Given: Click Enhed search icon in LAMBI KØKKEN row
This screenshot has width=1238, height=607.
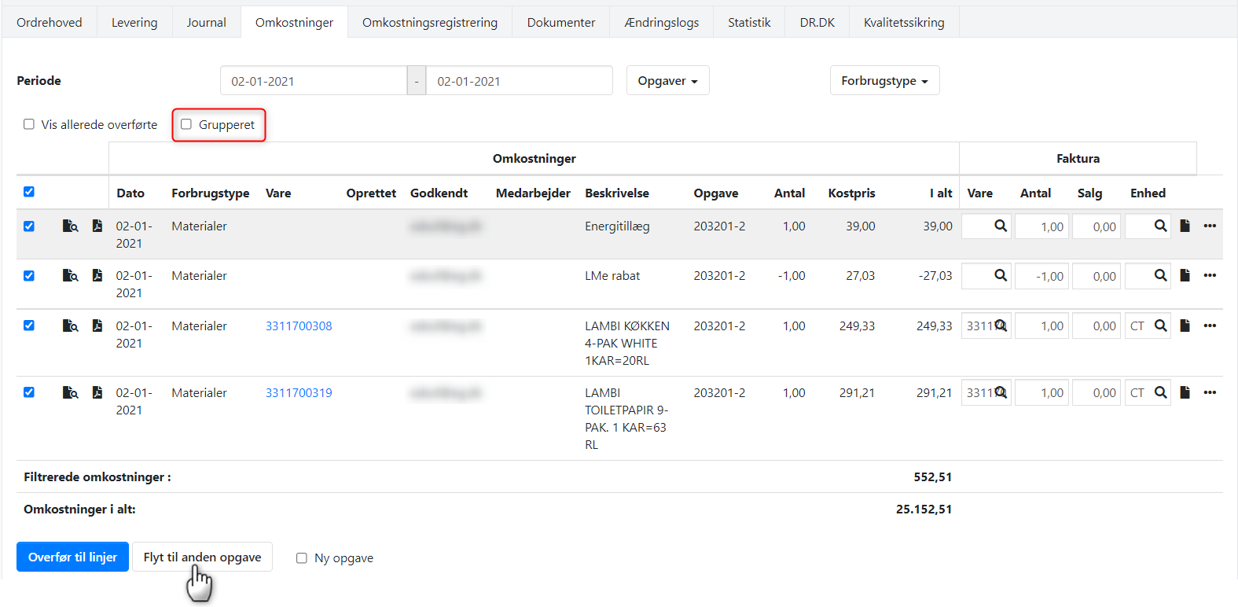Looking at the screenshot, I should [1160, 326].
